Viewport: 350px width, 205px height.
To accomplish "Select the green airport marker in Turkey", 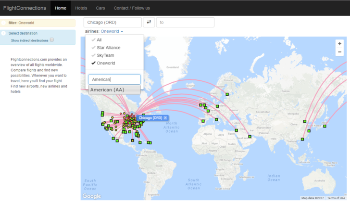I will click(237, 130).
